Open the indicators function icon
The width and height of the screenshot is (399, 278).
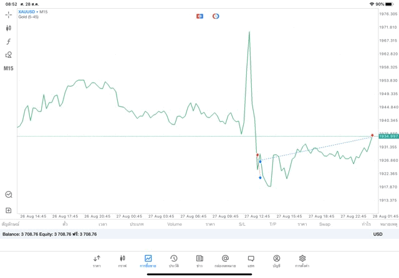tap(9, 41)
